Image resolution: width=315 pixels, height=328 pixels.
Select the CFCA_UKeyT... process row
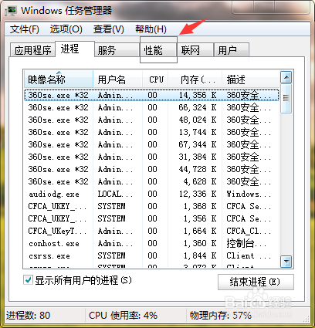151,231
